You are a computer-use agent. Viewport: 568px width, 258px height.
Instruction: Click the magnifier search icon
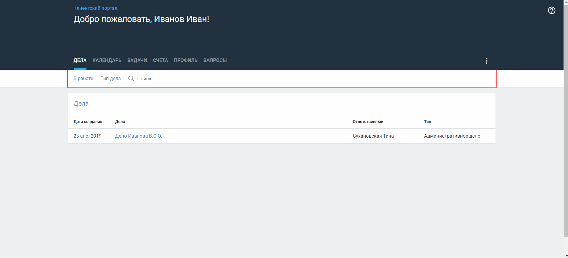point(131,79)
